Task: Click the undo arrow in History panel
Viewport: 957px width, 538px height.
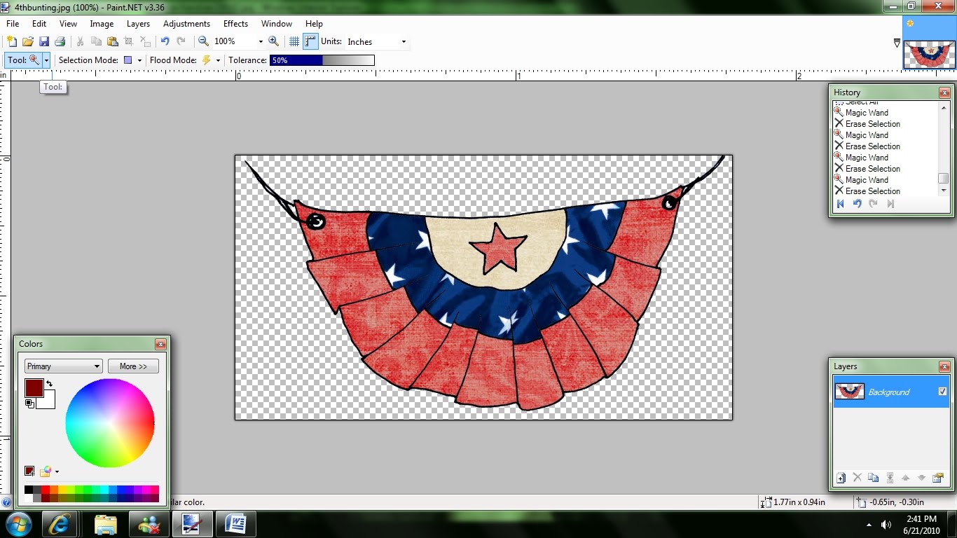Action: click(x=857, y=204)
